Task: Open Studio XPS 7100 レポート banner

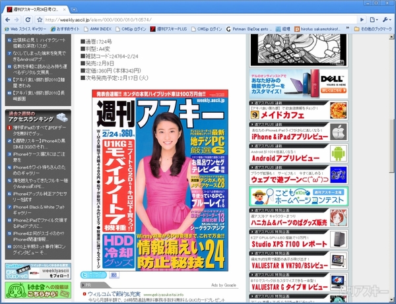Action: (298, 239)
